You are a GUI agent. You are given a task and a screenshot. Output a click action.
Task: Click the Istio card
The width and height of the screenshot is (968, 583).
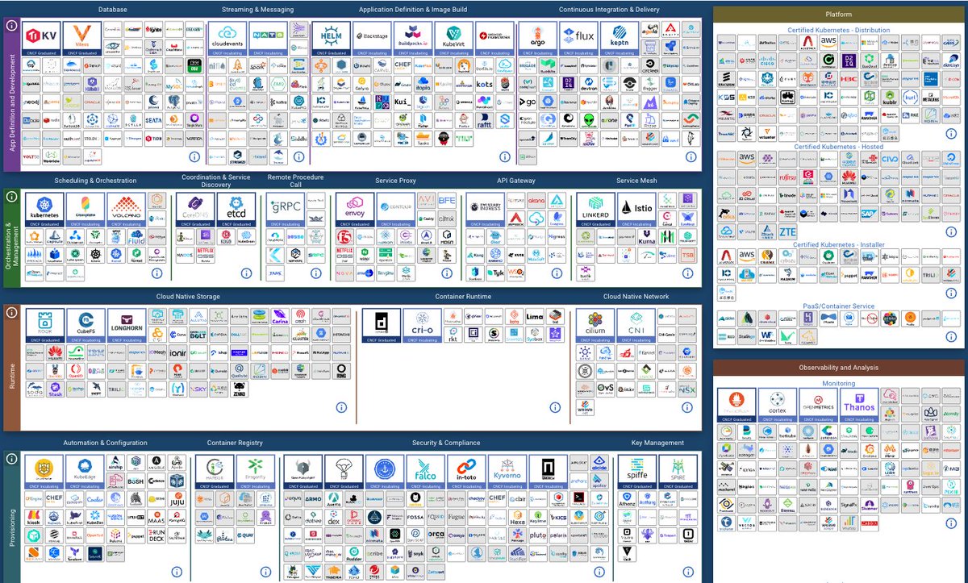pos(637,210)
